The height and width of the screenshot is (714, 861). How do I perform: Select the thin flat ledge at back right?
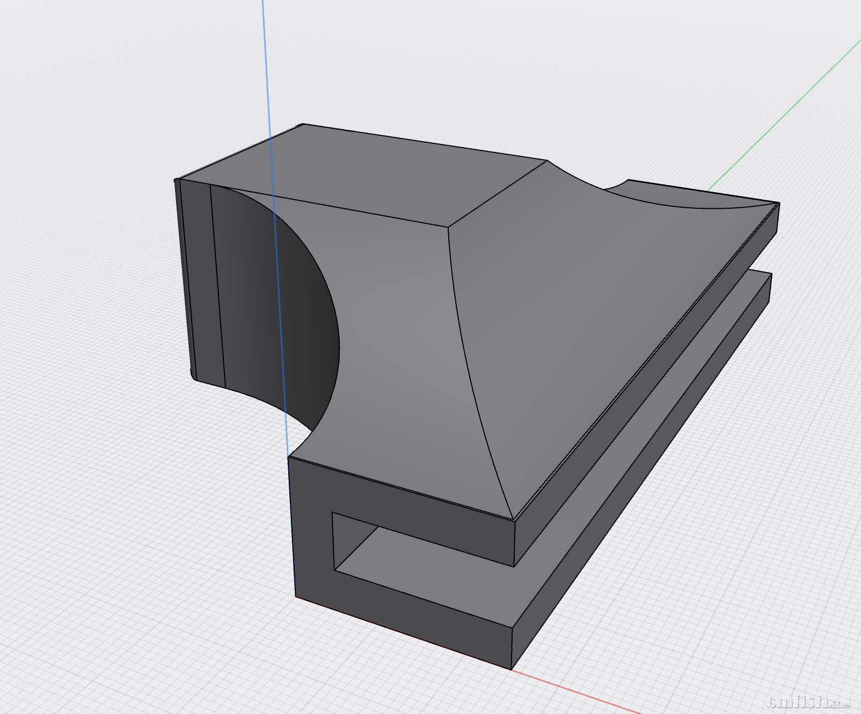coord(698,194)
